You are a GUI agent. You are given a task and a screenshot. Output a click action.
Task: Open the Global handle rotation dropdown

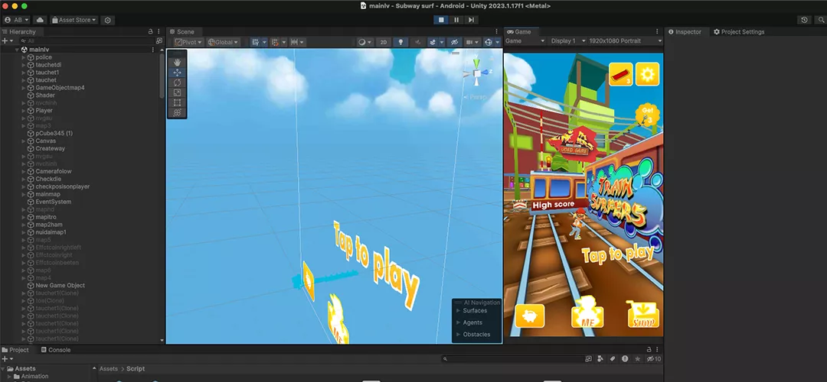223,42
